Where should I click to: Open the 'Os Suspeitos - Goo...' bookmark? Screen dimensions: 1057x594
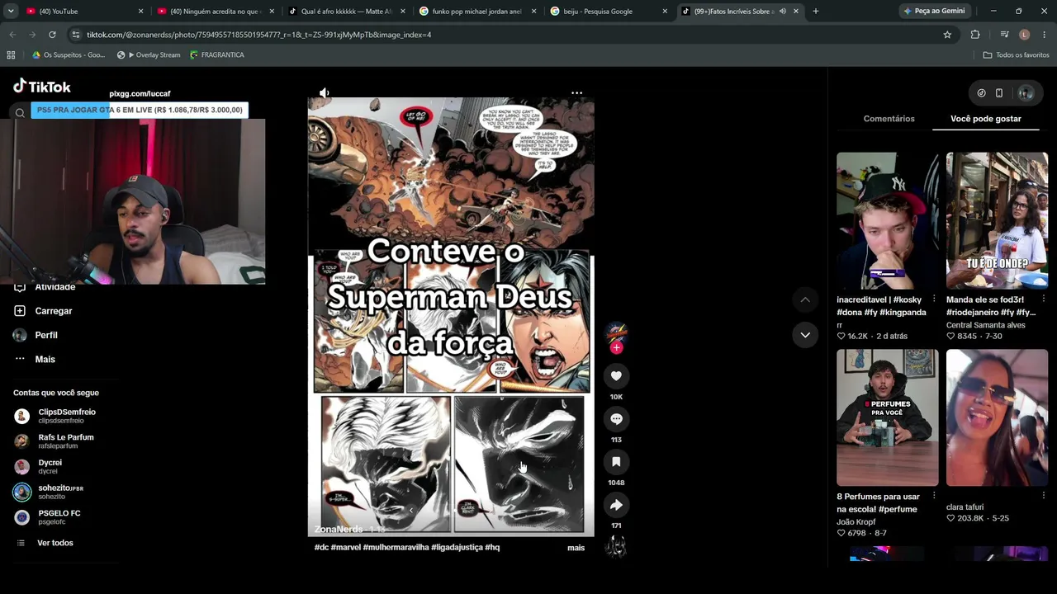point(69,55)
